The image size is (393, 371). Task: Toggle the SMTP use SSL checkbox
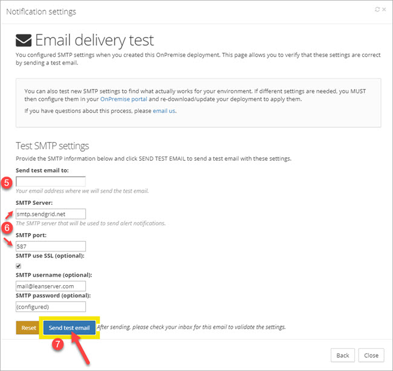click(x=18, y=266)
